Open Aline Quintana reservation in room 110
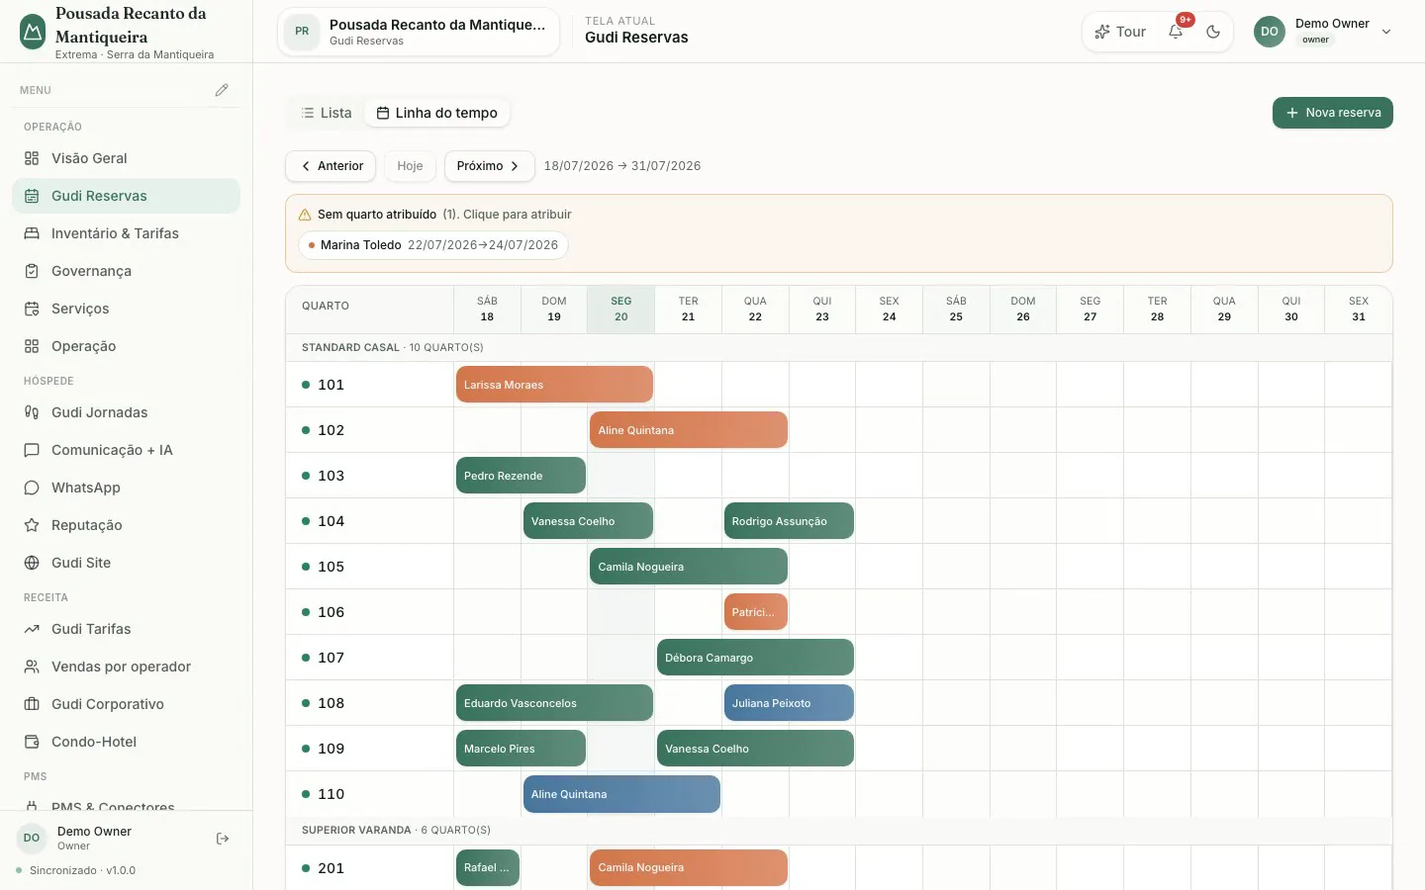This screenshot has width=1425, height=890. [x=621, y=794]
